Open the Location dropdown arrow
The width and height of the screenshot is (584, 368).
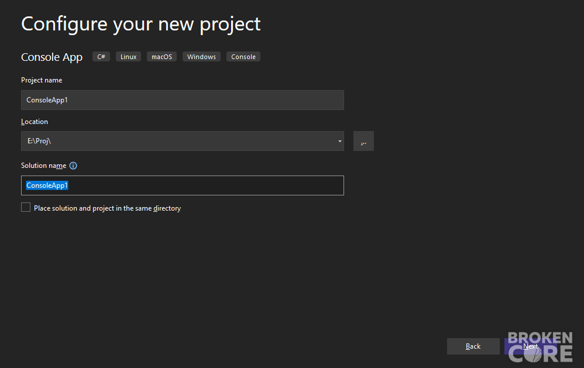point(339,141)
